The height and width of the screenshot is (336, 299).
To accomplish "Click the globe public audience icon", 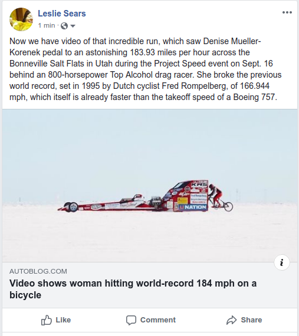I will point(64,26).
